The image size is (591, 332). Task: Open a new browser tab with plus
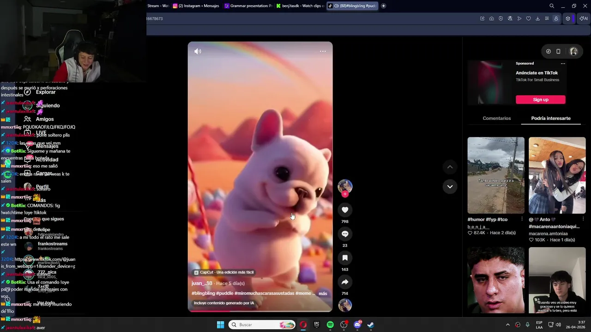(383, 6)
